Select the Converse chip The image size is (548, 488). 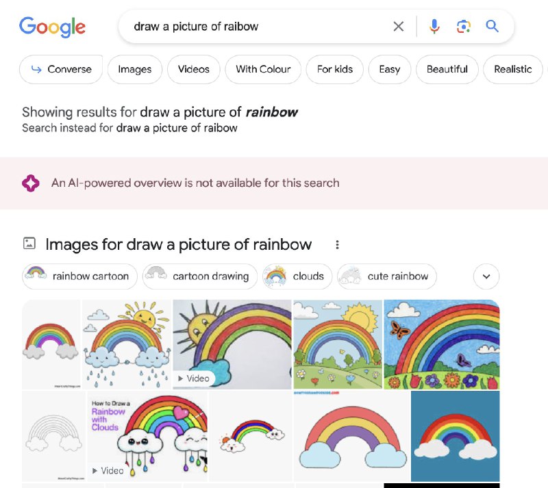[61, 69]
